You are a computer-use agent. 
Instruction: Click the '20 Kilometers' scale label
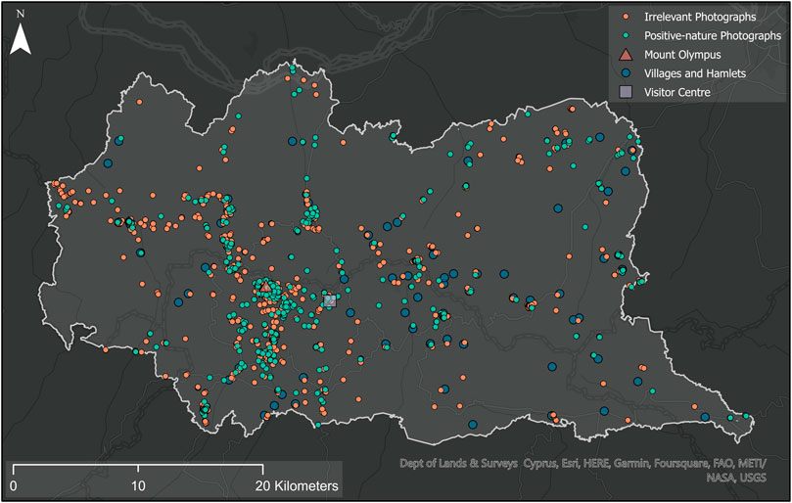coord(297,485)
